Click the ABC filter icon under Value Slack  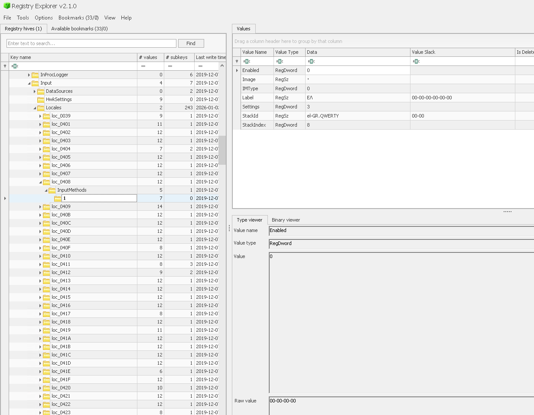click(x=416, y=61)
